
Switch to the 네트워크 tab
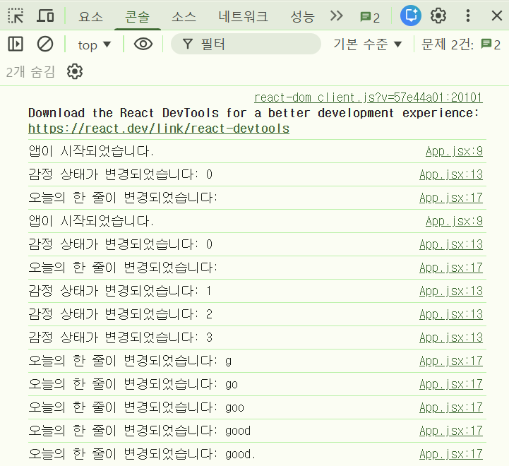[244, 17]
